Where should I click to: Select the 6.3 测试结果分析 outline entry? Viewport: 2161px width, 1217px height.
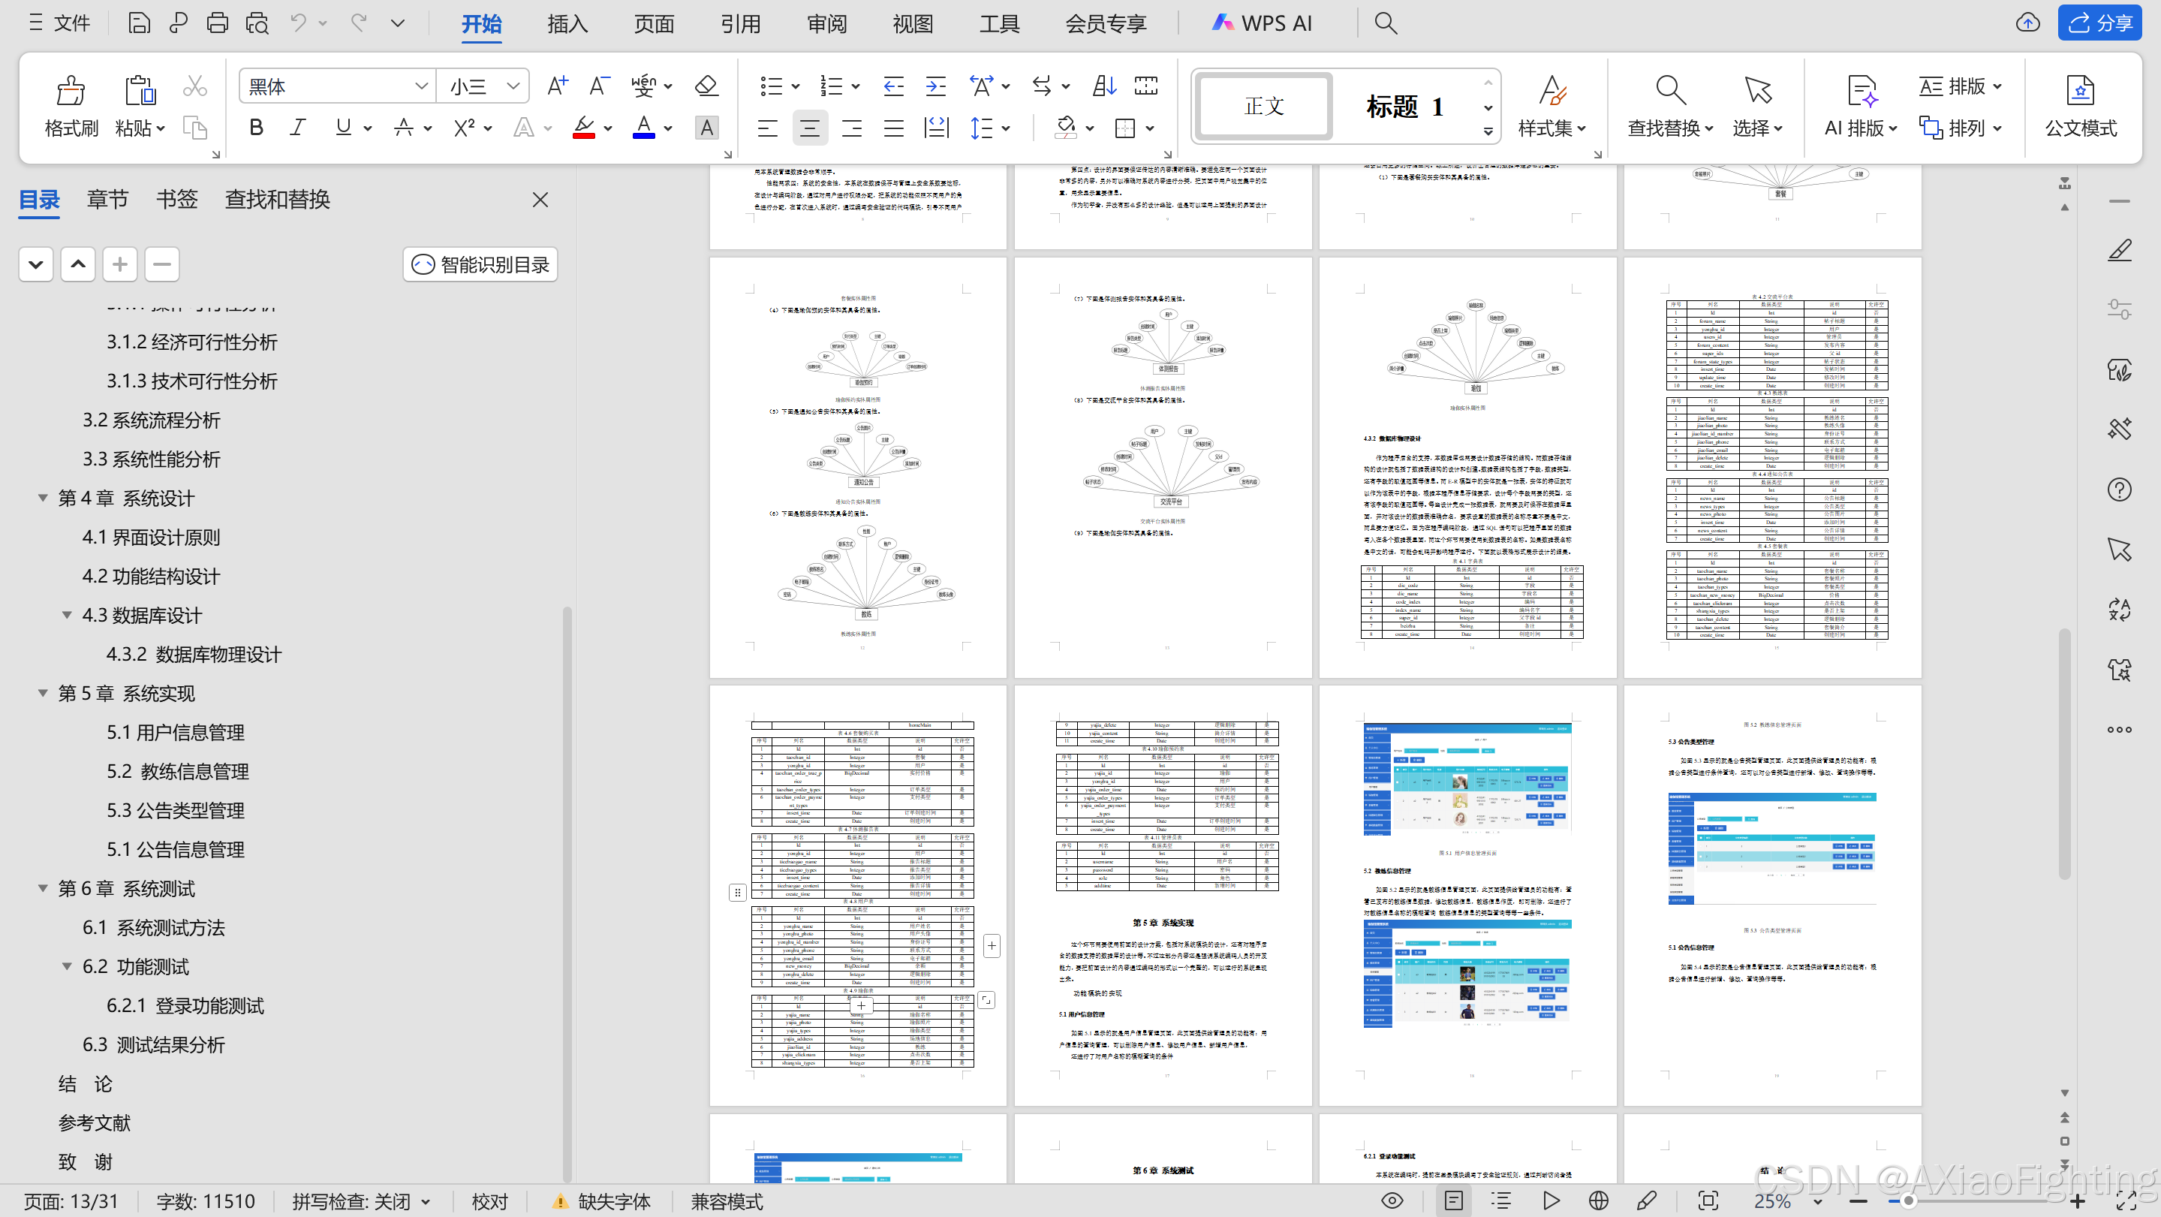tap(154, 1045)
